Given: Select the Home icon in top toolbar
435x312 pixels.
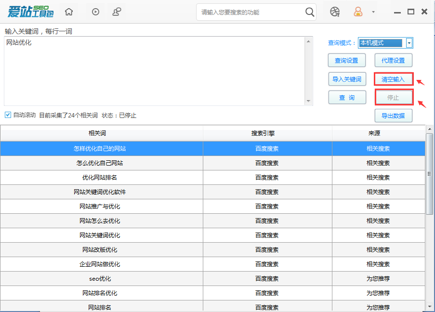Looking at the screenshot, I should (x=68, y=11).
